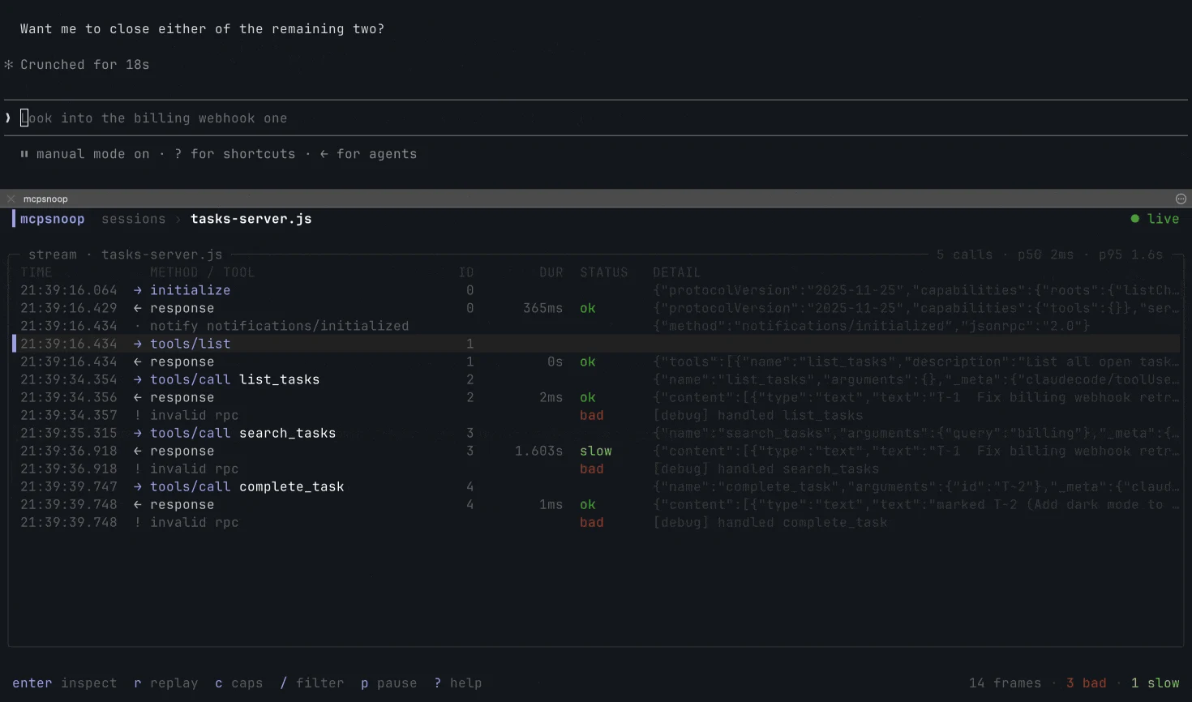1192x702 pixels.
Task: Click the 'stream · tasks-server.js' panel title
Action: [125, 255]
